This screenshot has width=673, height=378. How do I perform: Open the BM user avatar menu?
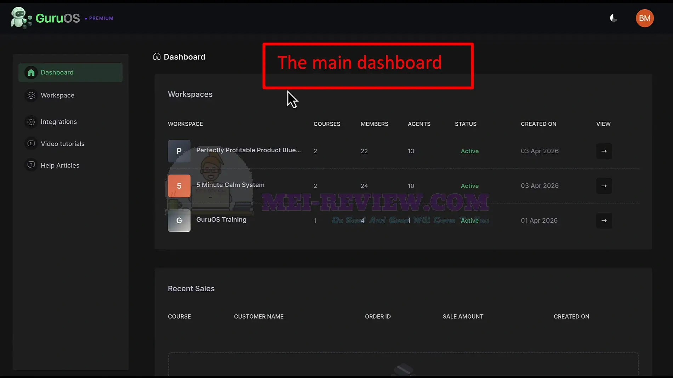click(x=645, y=18)
